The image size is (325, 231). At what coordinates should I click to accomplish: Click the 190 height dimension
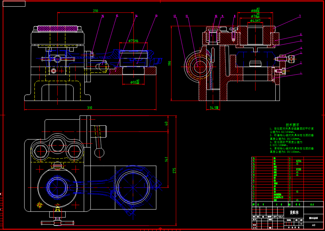point(169,63)
